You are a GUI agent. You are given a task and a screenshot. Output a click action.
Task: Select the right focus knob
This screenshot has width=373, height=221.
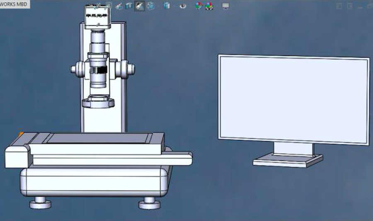tap(125, 68)
